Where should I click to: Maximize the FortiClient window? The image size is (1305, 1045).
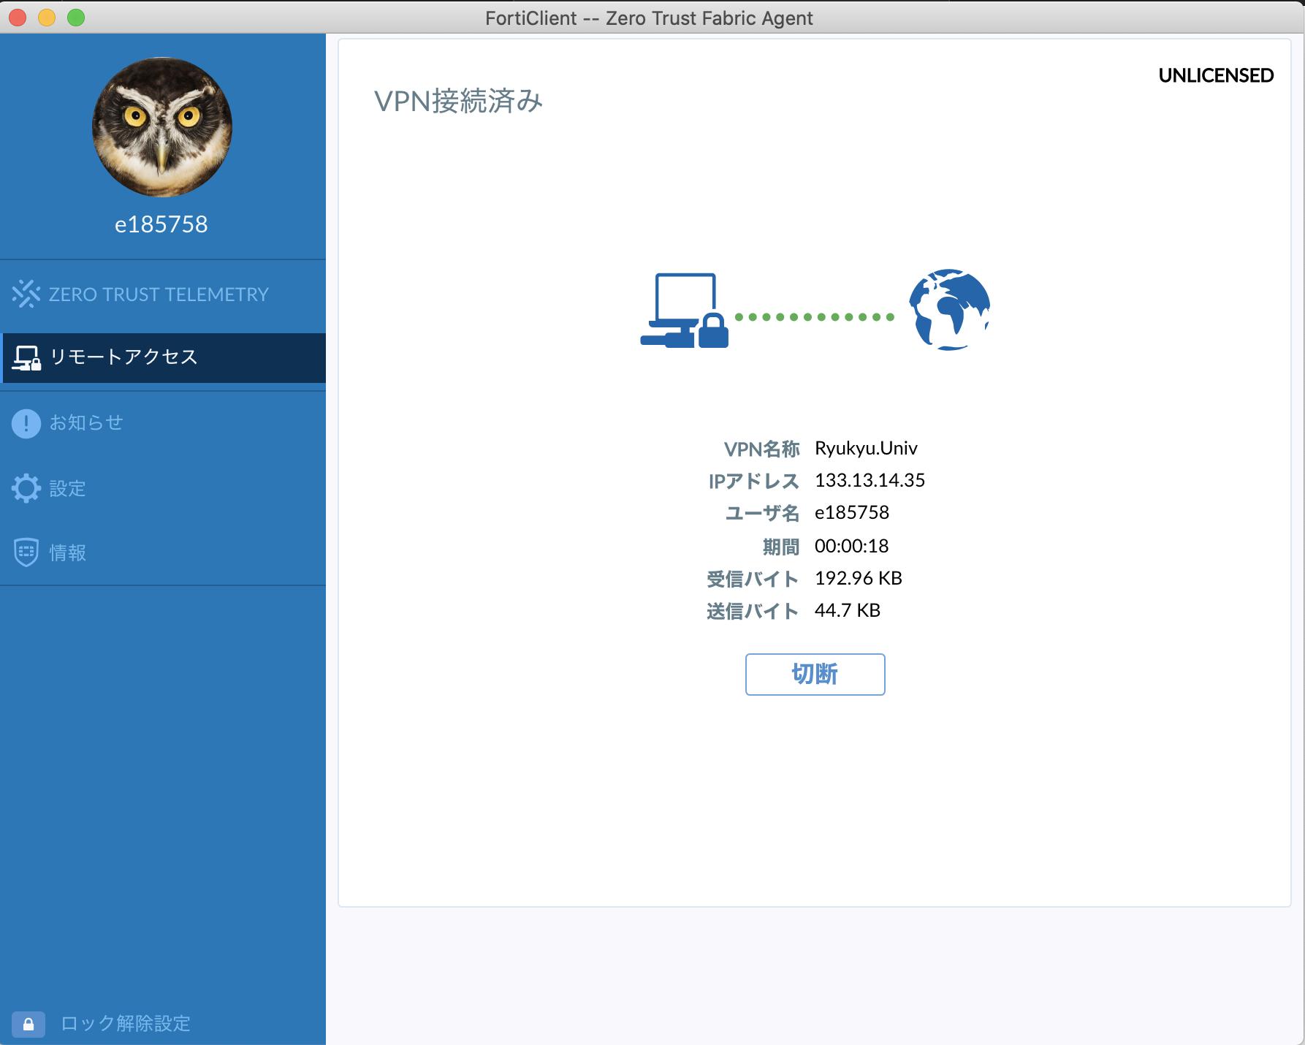(x=76, y=18)
